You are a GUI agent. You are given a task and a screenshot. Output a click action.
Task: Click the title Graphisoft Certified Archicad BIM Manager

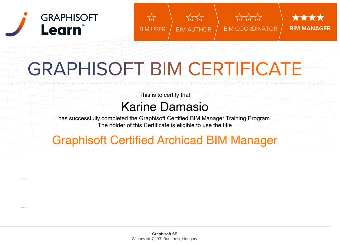click(x=165, y=140)
